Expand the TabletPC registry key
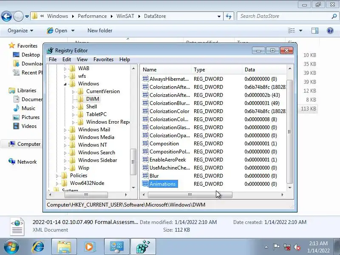Image resolution: width=340 pixels, height=255 pixels. [x=73, y=115]
